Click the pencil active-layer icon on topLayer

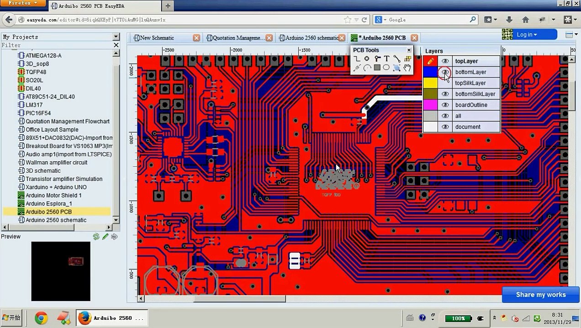(430, 61)
